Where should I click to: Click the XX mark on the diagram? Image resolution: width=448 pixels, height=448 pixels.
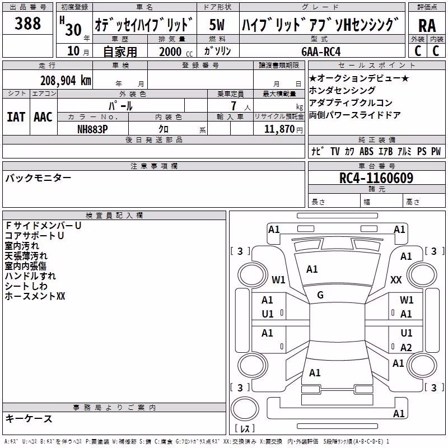[x=396, y=279]
